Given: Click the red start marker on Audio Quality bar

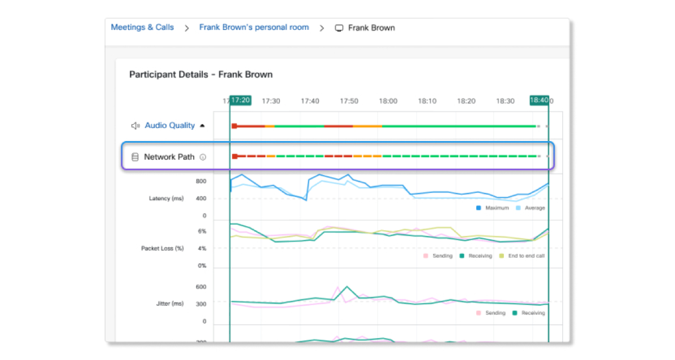Looking at the screenshot, I should 234,126.
